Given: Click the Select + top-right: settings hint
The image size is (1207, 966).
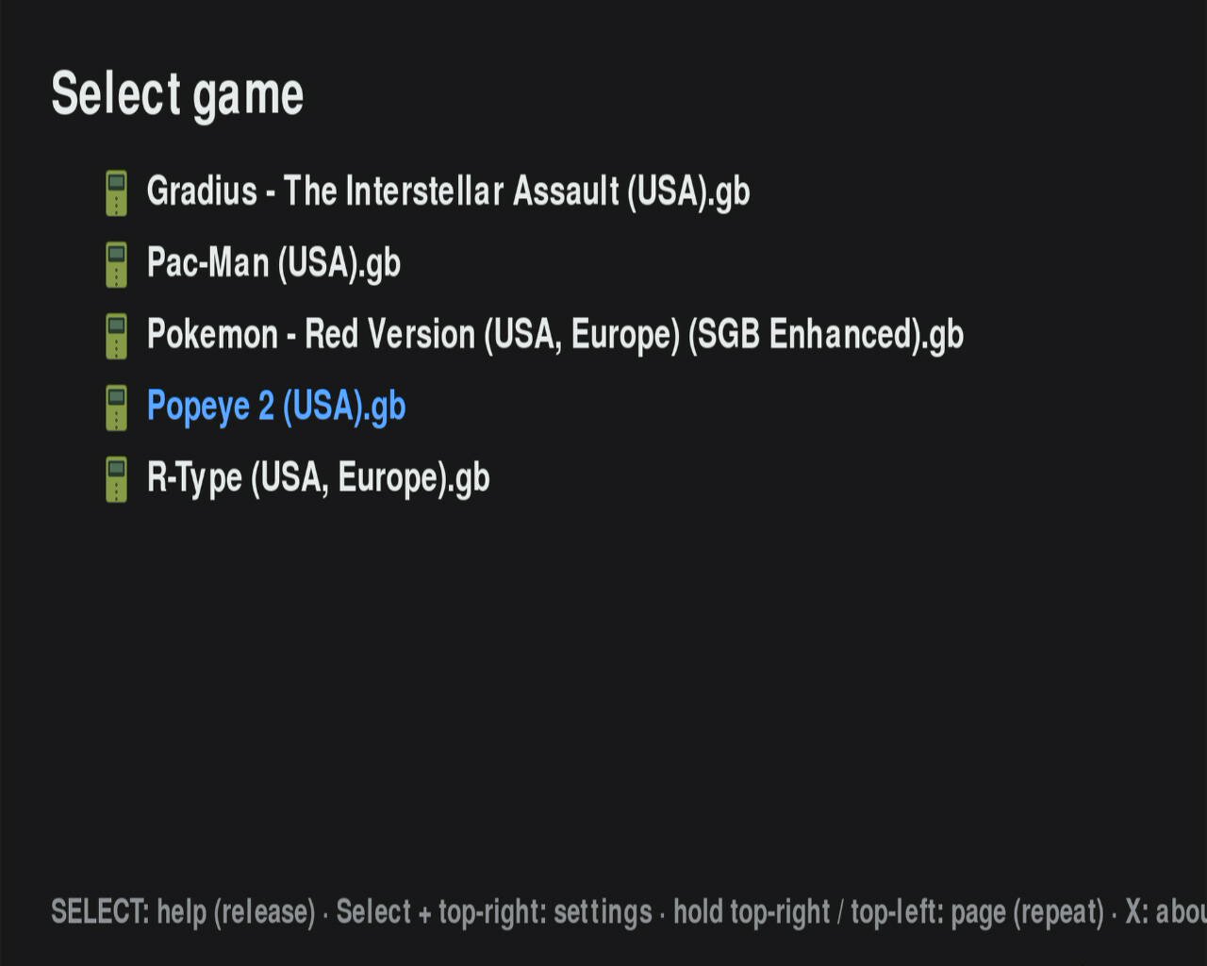Looking at the screenshot, I should 494,912.
